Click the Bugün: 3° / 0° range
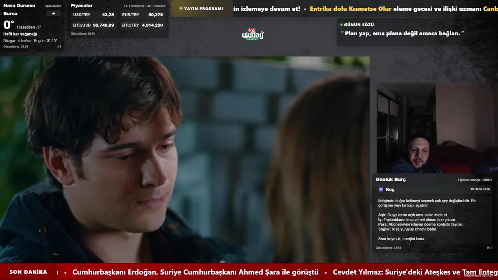Screen dimensions: 498x280 (x=46, y=41)
